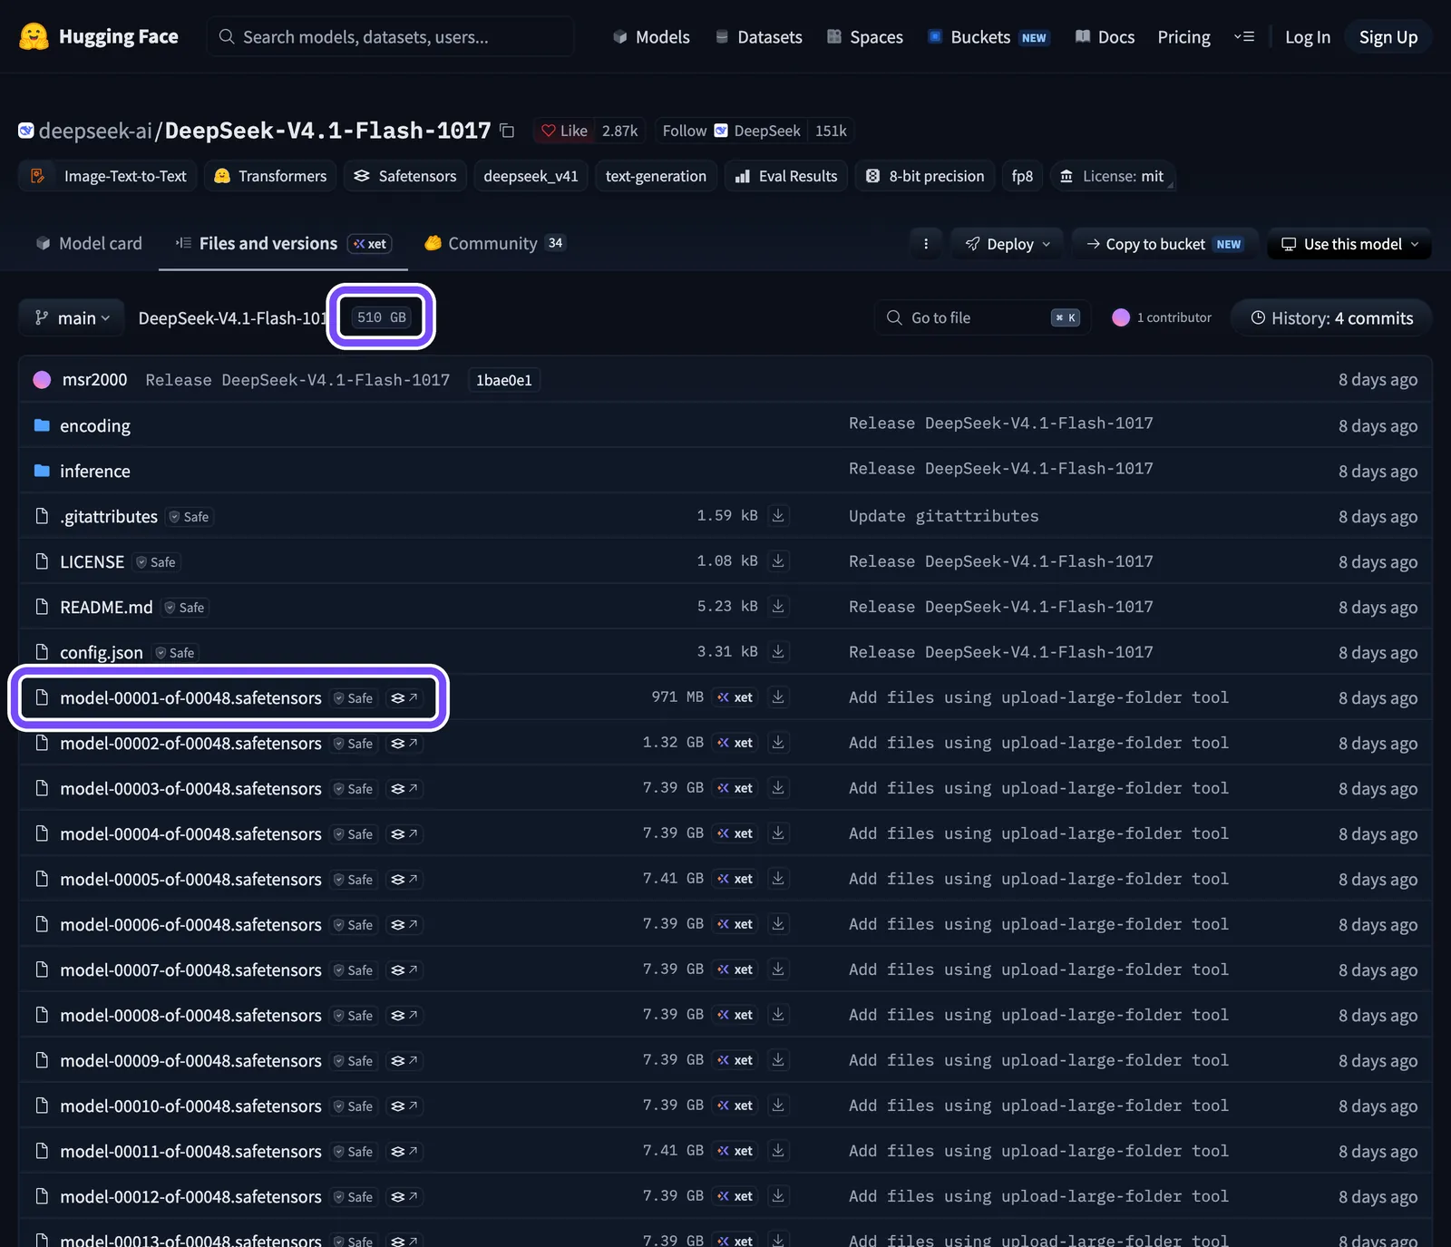Open the main branch dropdown
Viewport: 1451px width, 1247px height.
coord(72,317)
